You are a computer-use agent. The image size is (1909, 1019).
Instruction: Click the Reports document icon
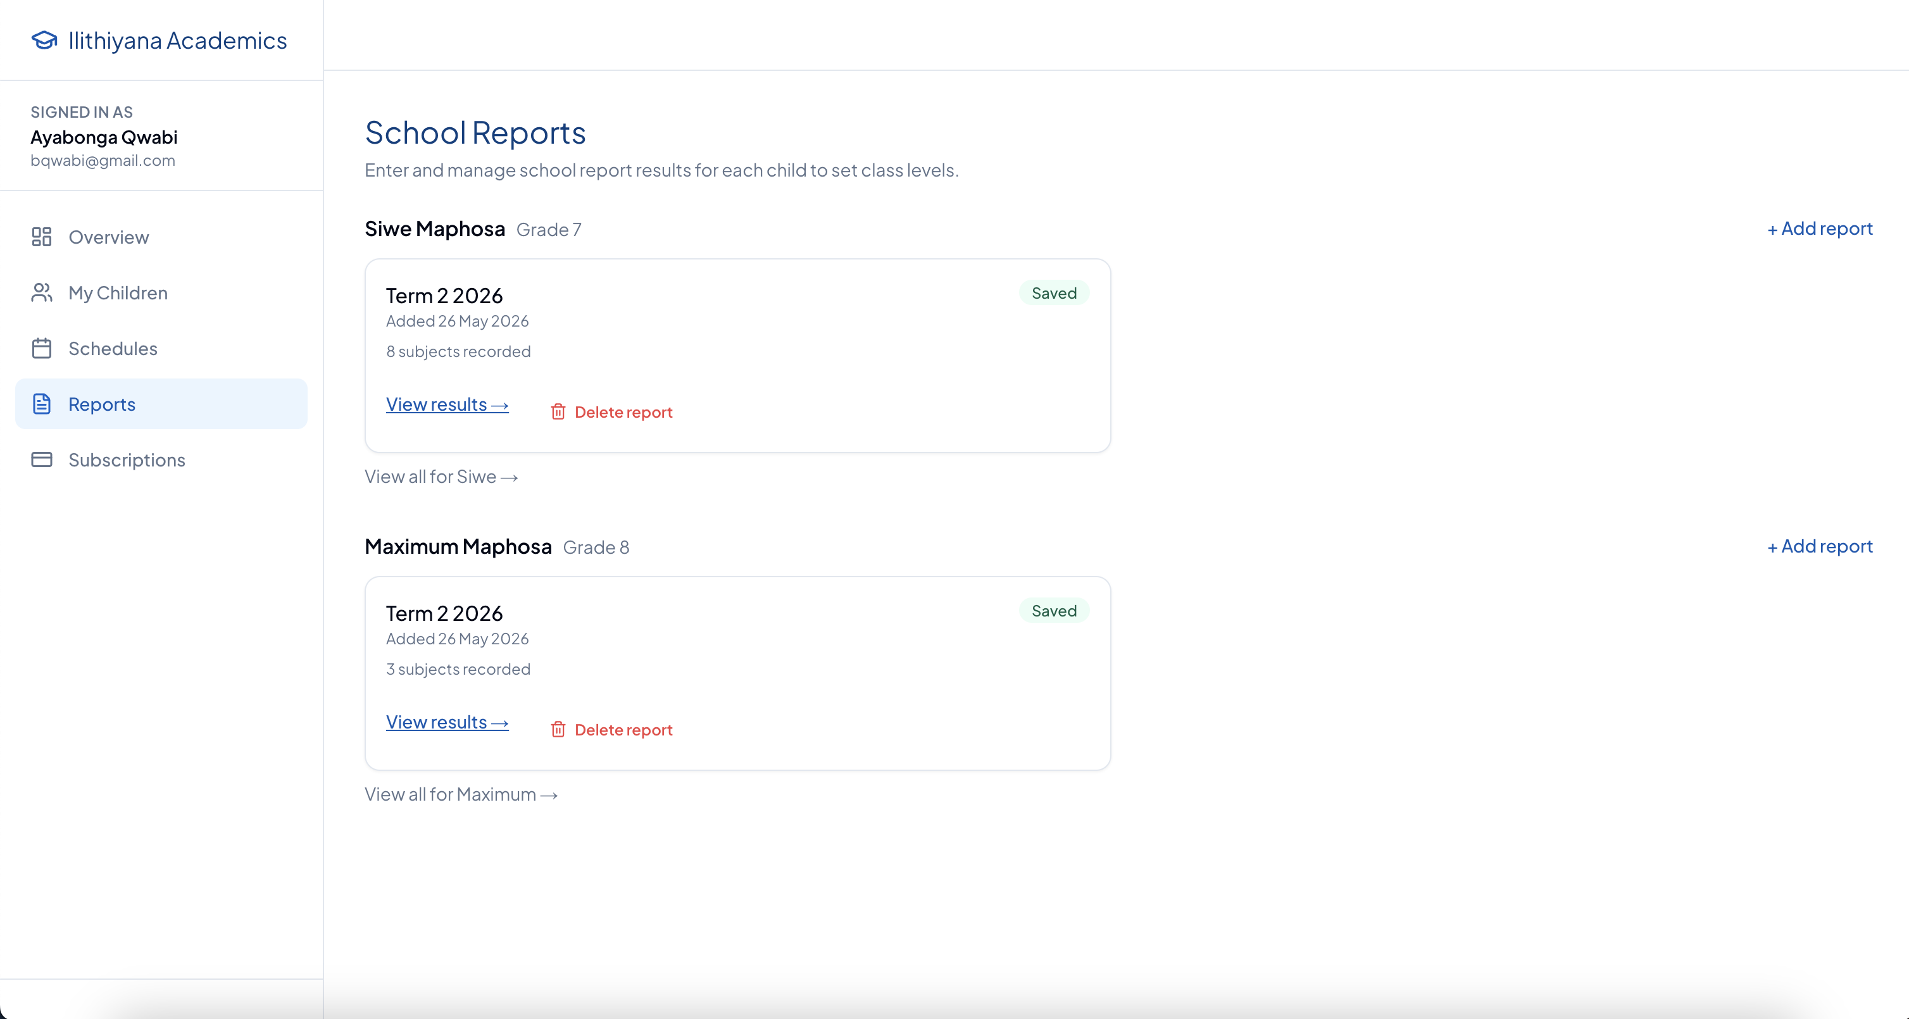[x=42, y=404]
